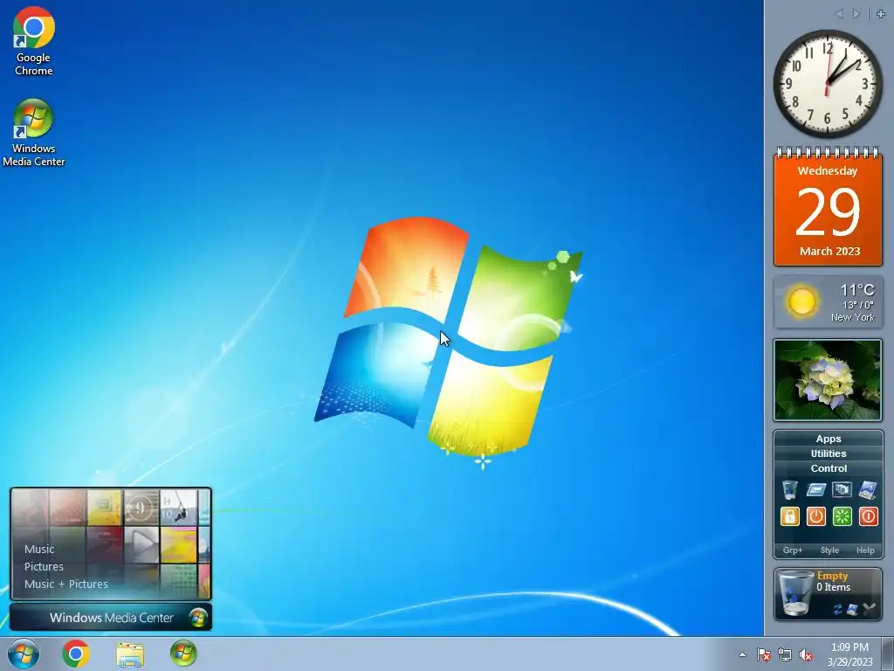The height and width of the screenshot is (671, 894).
Task: Click the '0 Items' text in recycle gadget
Action: pos(833,587)
